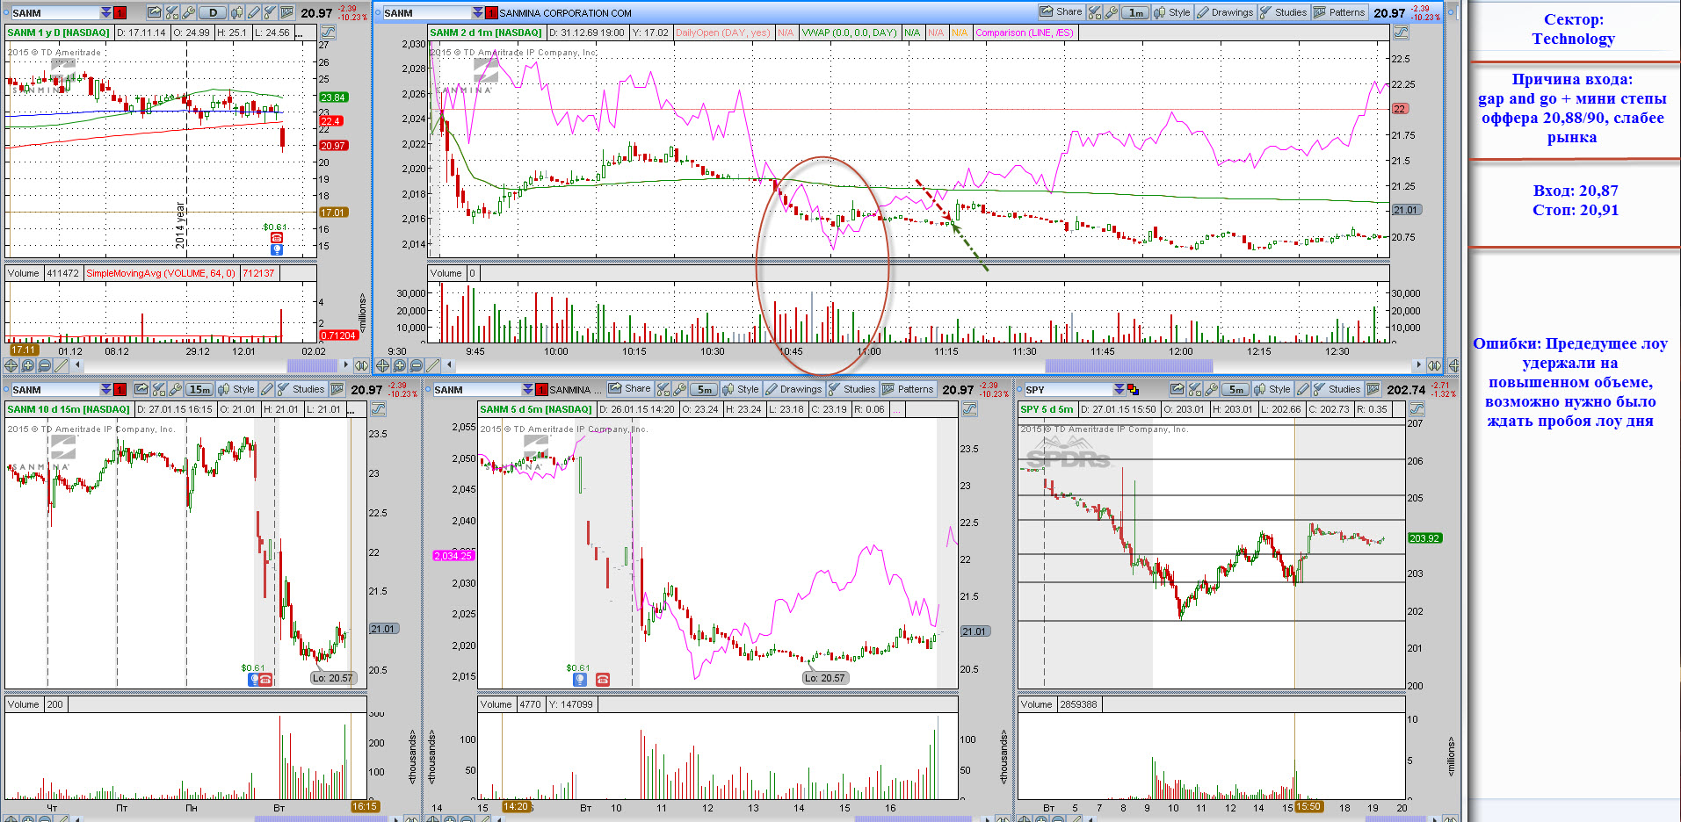Select Comparison (LINE, /ES) study label
The image size is (1681, 822).
[x=1025, y=32]
